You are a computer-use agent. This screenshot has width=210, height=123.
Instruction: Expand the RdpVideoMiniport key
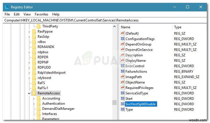point(29,73)
